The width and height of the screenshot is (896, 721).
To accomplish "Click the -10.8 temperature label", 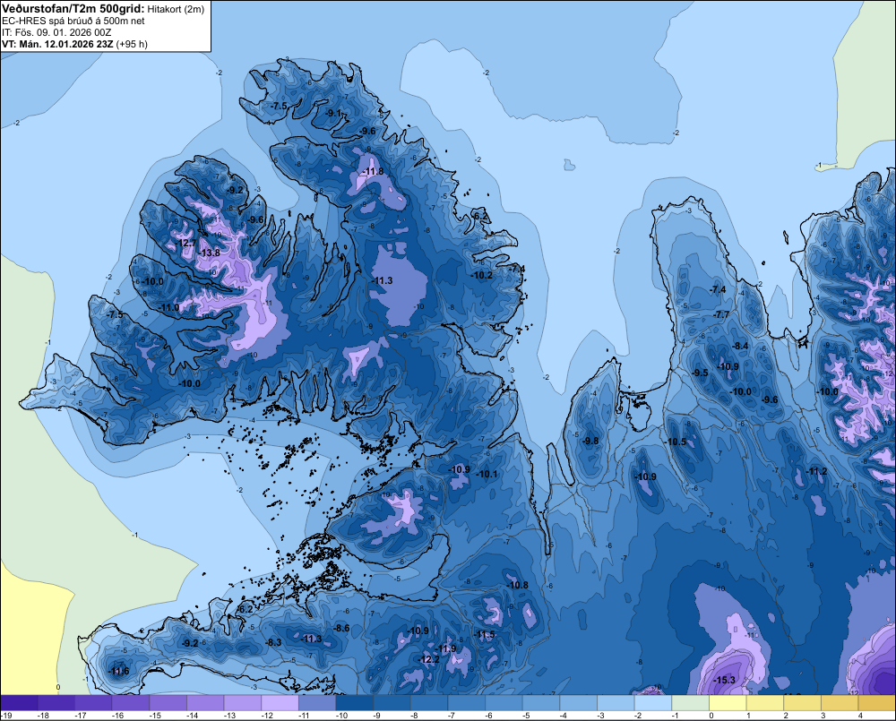I will 518,585.
